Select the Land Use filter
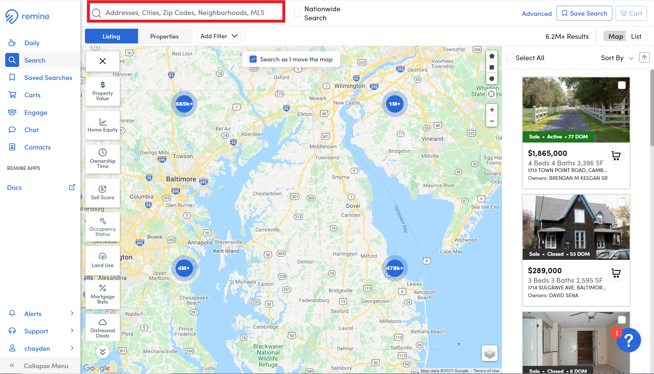Screen dimensions: 654x374 tap(103, 261)
